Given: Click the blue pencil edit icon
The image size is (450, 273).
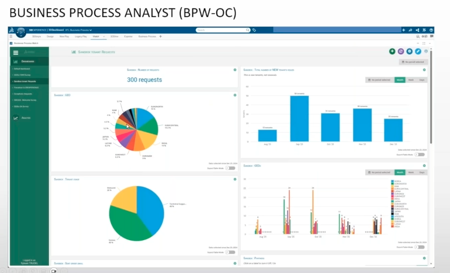Looking at the screenshot, I should pos(418,51).
